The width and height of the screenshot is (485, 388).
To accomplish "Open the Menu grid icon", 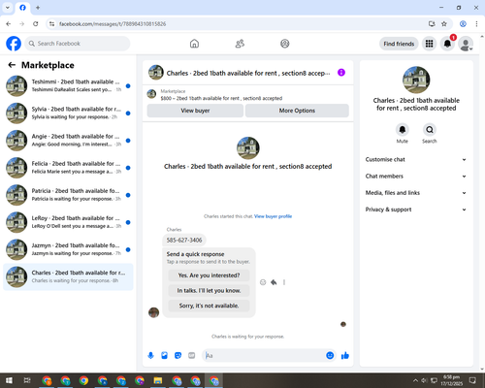I will pos(429,44).
